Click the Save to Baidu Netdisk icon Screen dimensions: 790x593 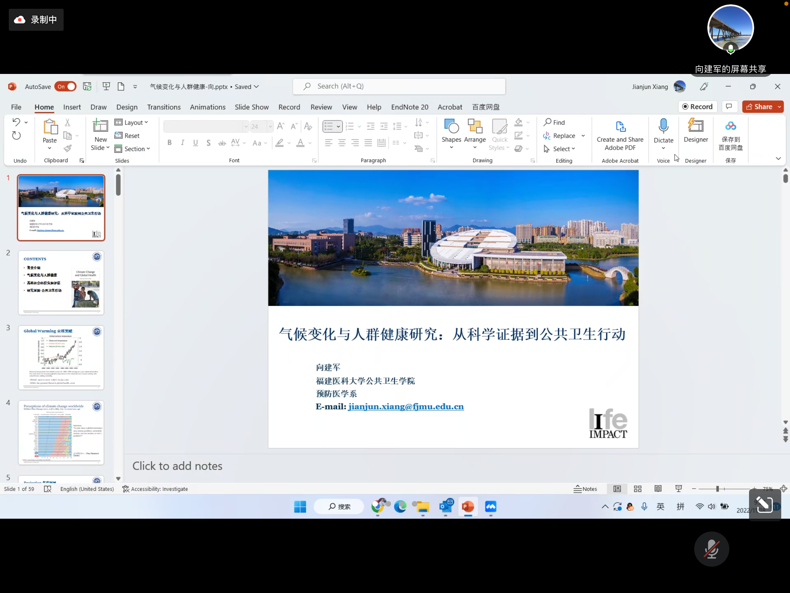click(x=730, y=127)
